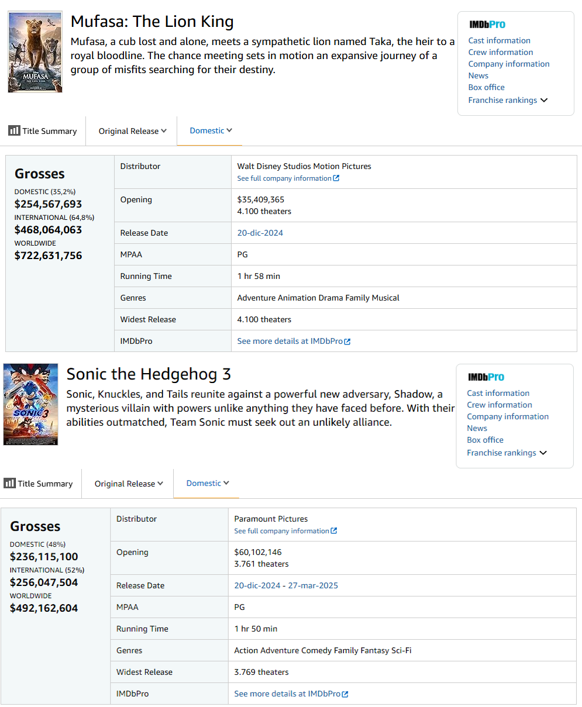
Task: Click external link icon beside Disney company information
Action: [336, 178]
